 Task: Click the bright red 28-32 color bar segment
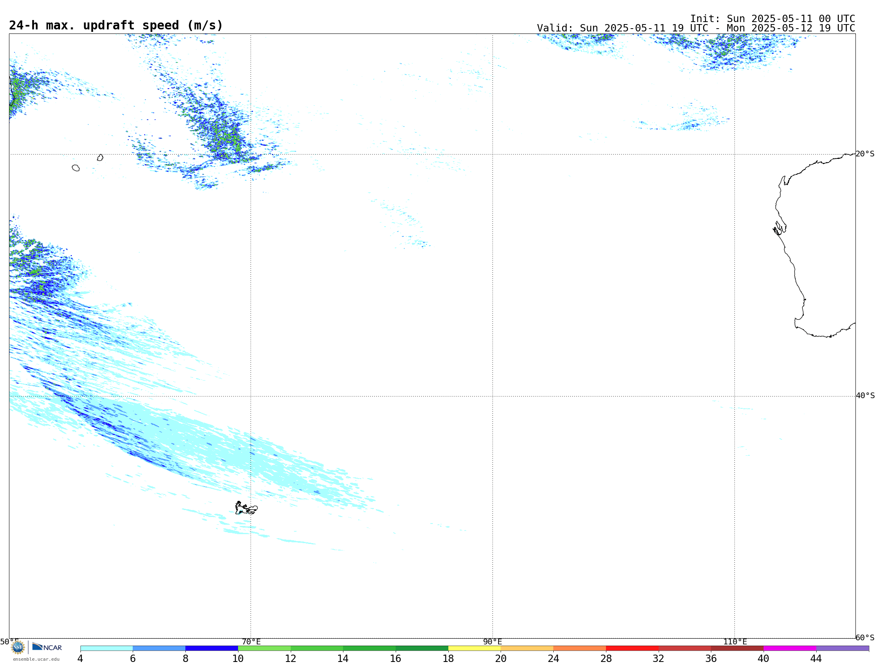[x=633, y=648]
